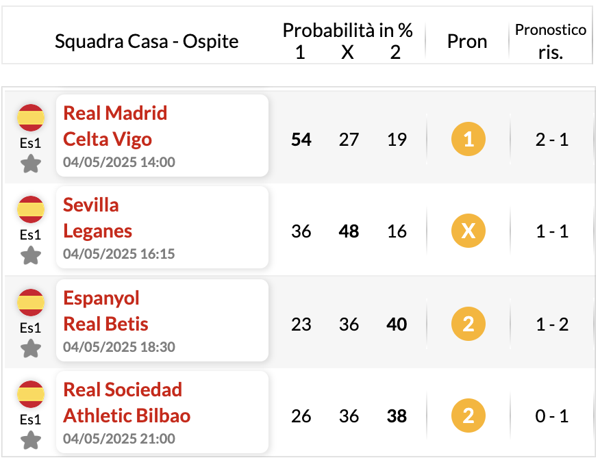Click prediction badge 1 for Real Madrid
The height and width of the screenshot is (460, 600).
pyautogui.click(x=468, y=139)
